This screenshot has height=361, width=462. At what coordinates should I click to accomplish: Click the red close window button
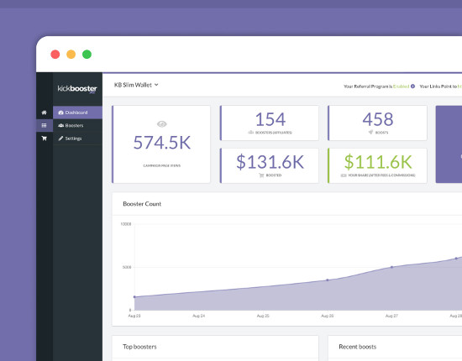click(55, 55)
